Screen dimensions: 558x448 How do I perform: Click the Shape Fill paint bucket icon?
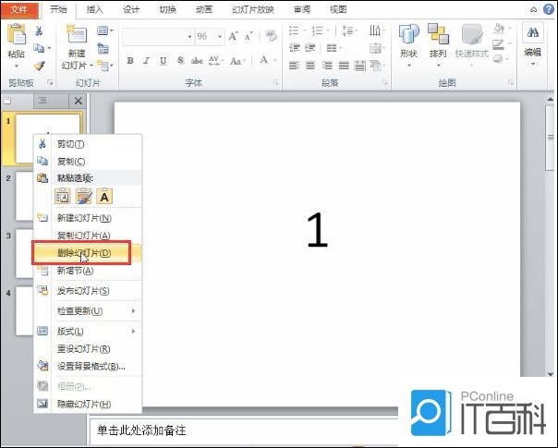pyautogui.click(x=499, y=29)
